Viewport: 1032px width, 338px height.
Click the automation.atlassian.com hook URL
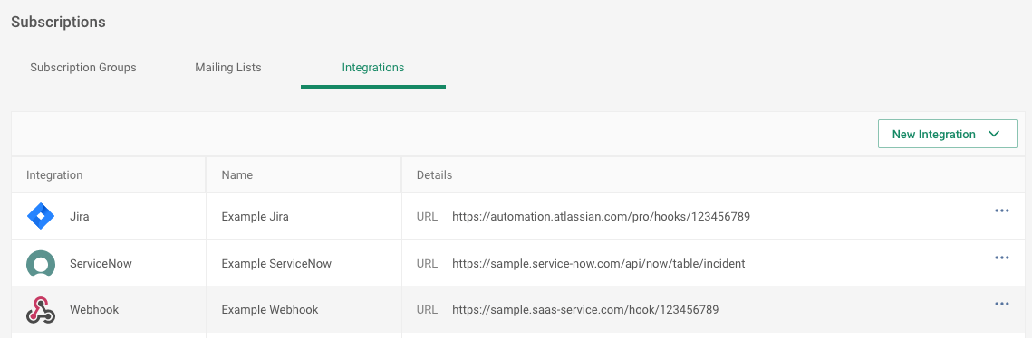[601, 217]
